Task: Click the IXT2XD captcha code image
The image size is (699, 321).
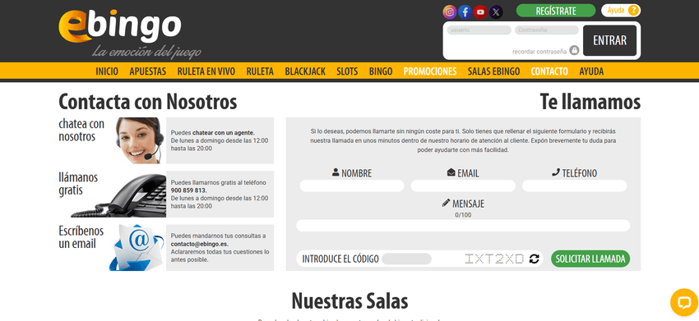Action: [494, 259]
